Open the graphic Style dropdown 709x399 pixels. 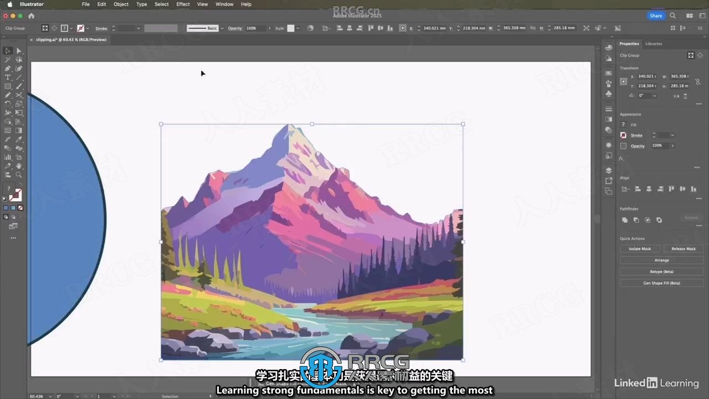297,28
